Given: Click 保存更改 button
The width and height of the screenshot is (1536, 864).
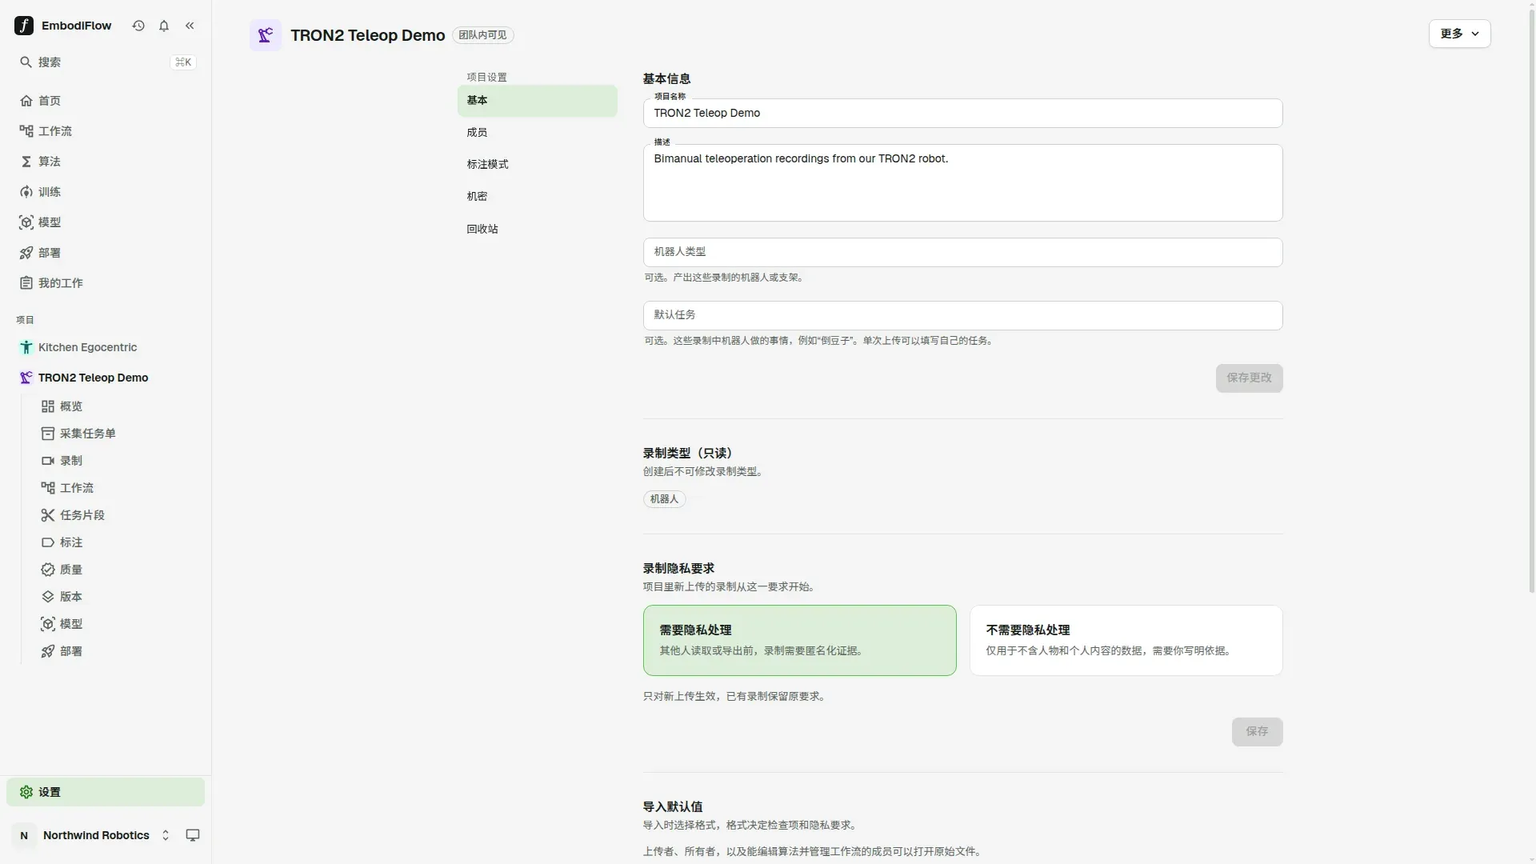Looking at the screenshot, I should point(1249,378).
